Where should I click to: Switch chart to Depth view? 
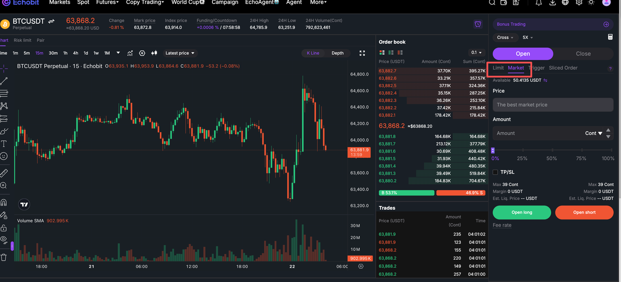(x=338, y=53)
